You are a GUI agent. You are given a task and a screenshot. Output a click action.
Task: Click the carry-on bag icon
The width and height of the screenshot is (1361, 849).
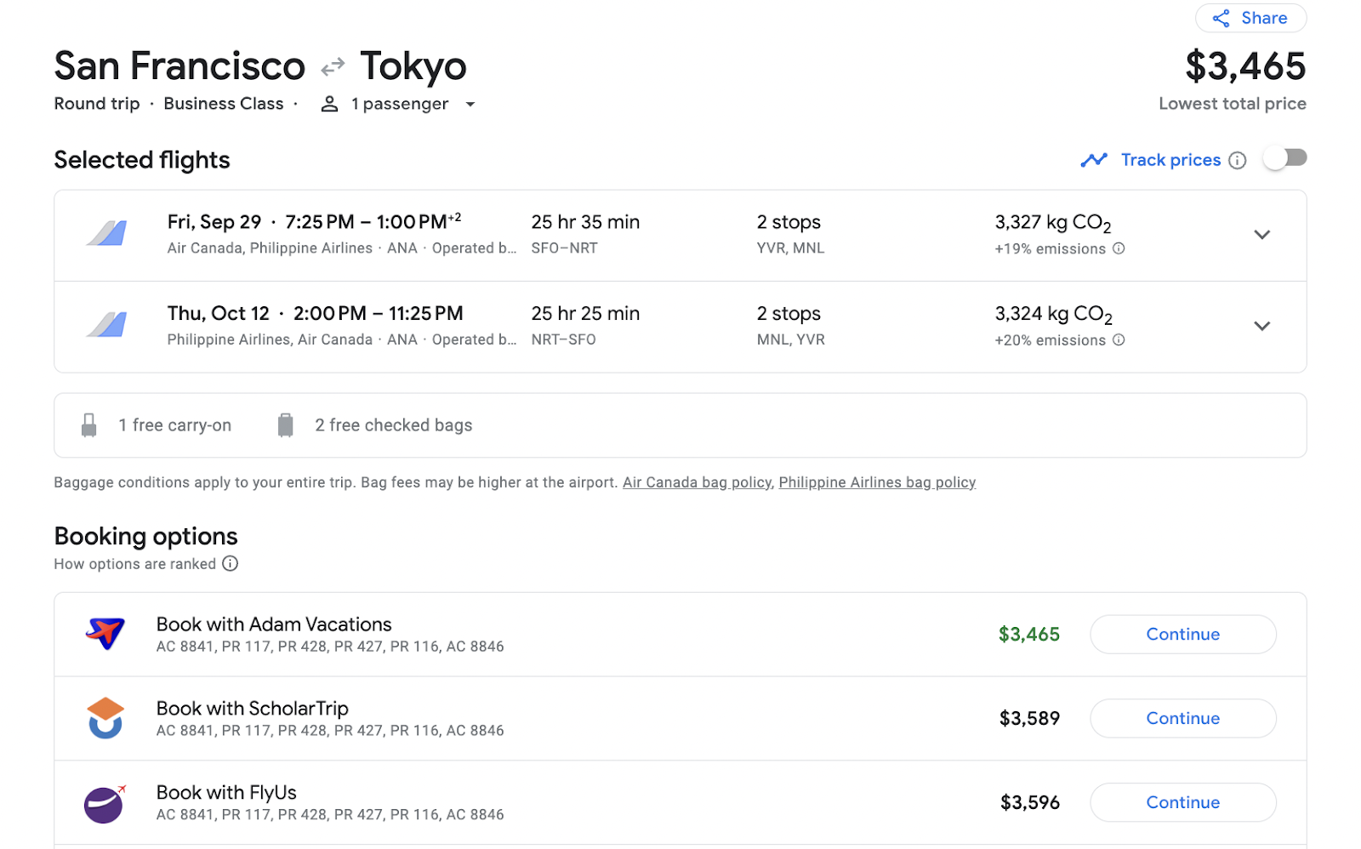point(88,425)
